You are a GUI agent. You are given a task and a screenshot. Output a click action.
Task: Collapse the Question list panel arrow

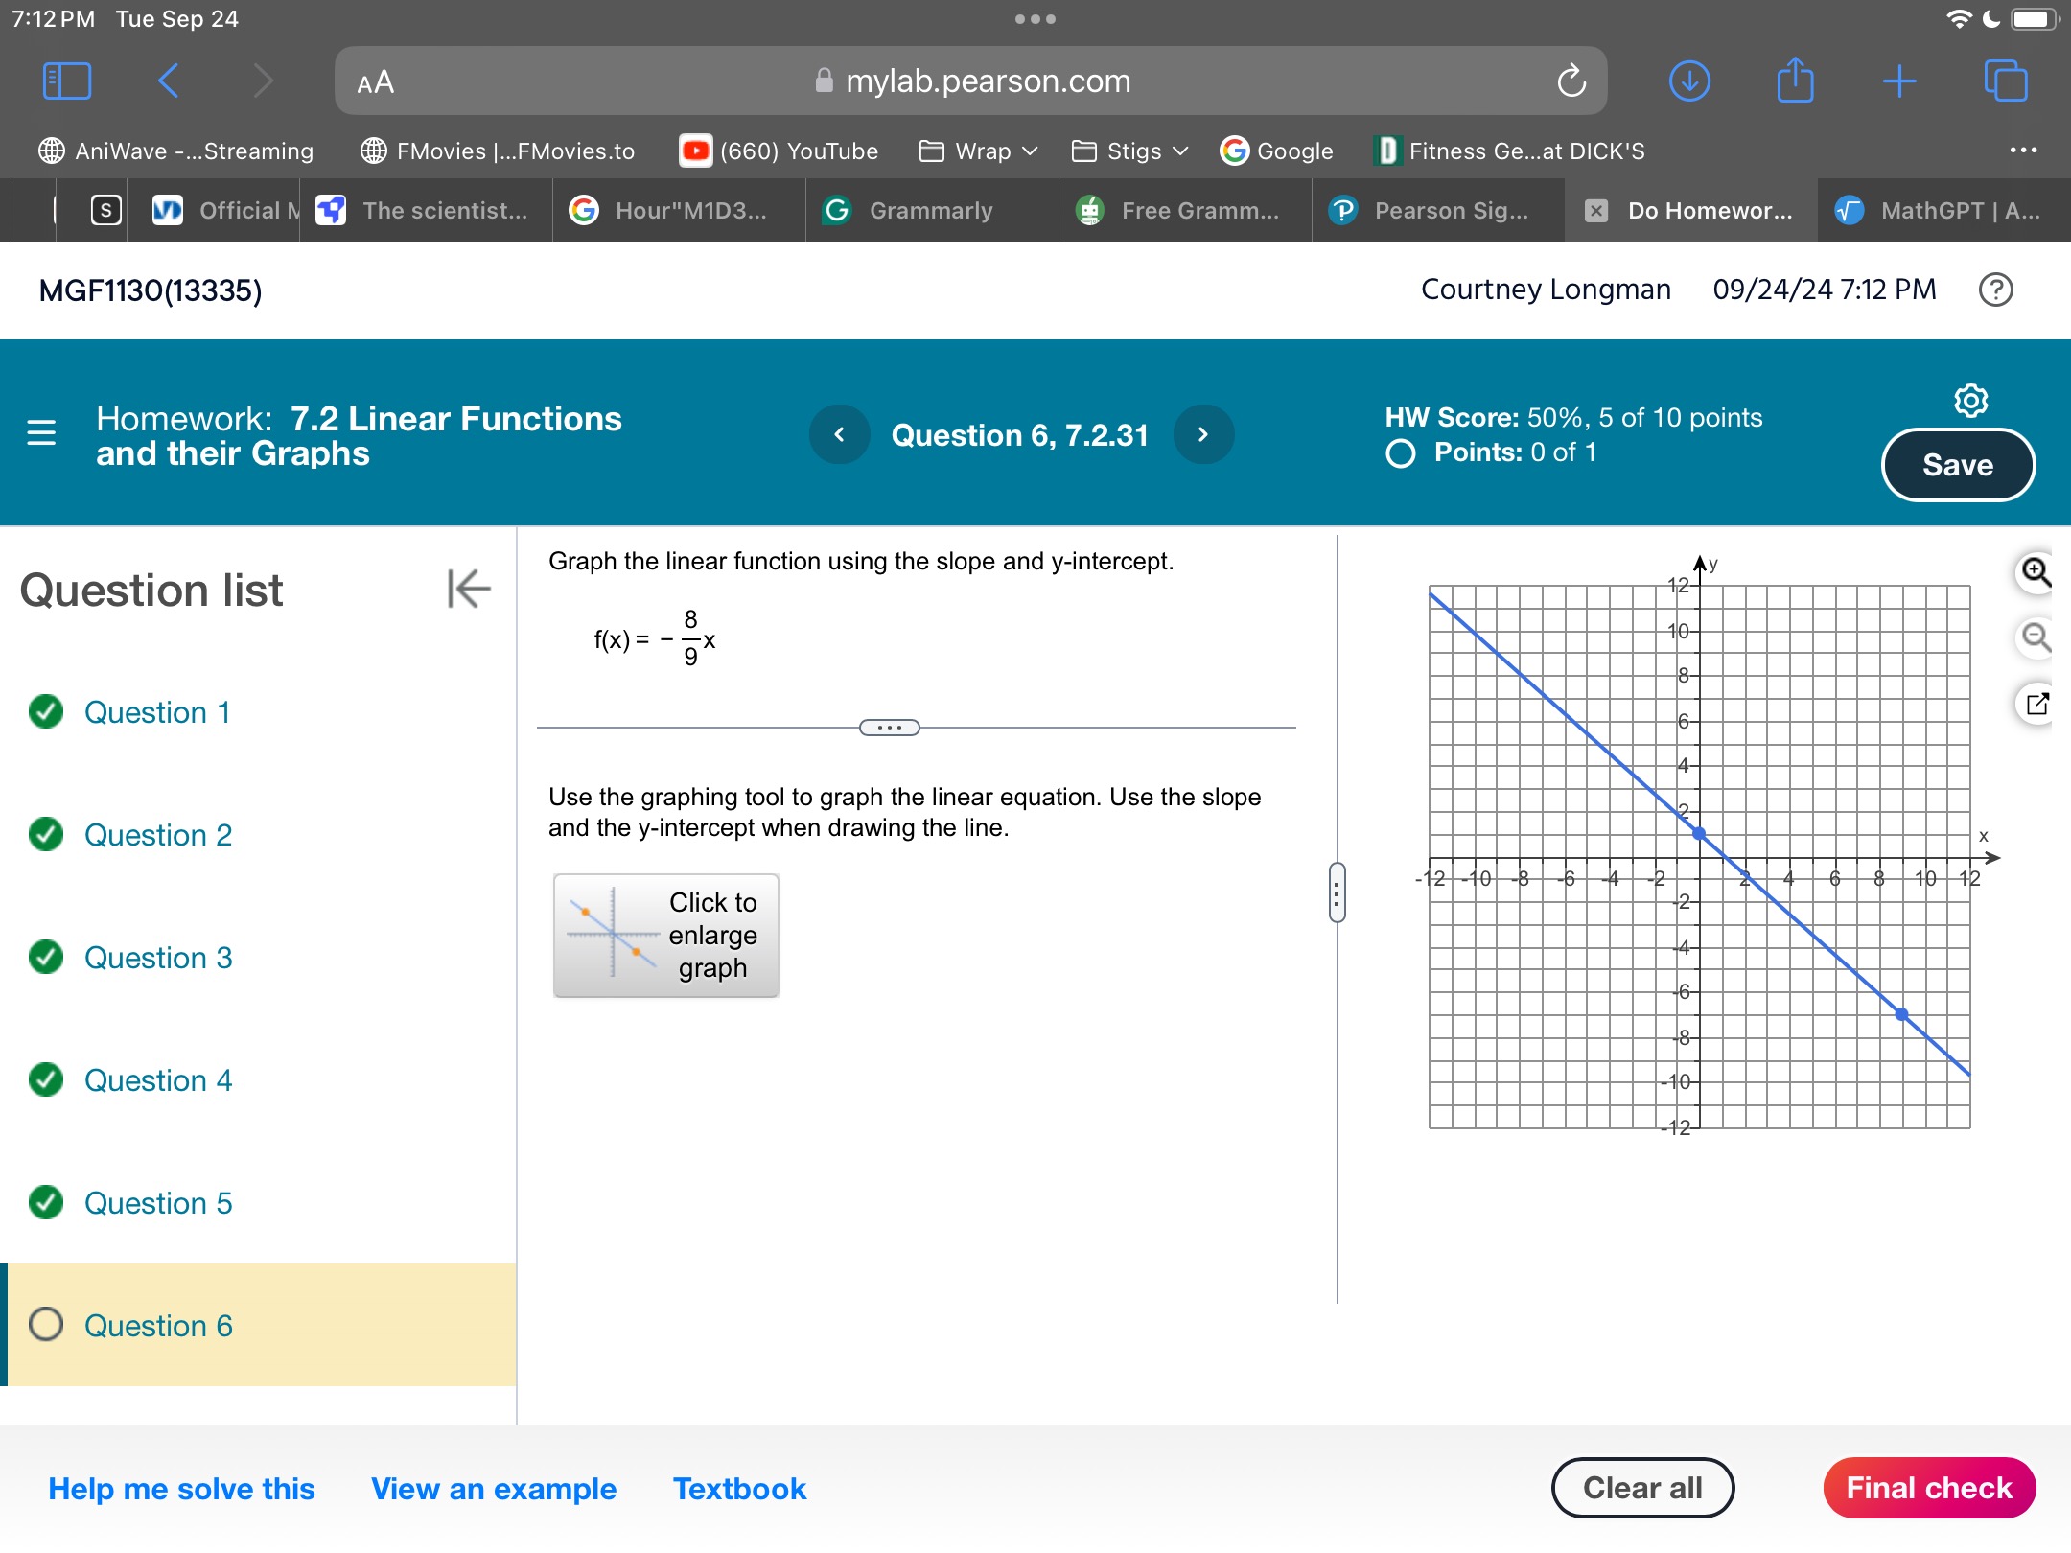[469, 589]
